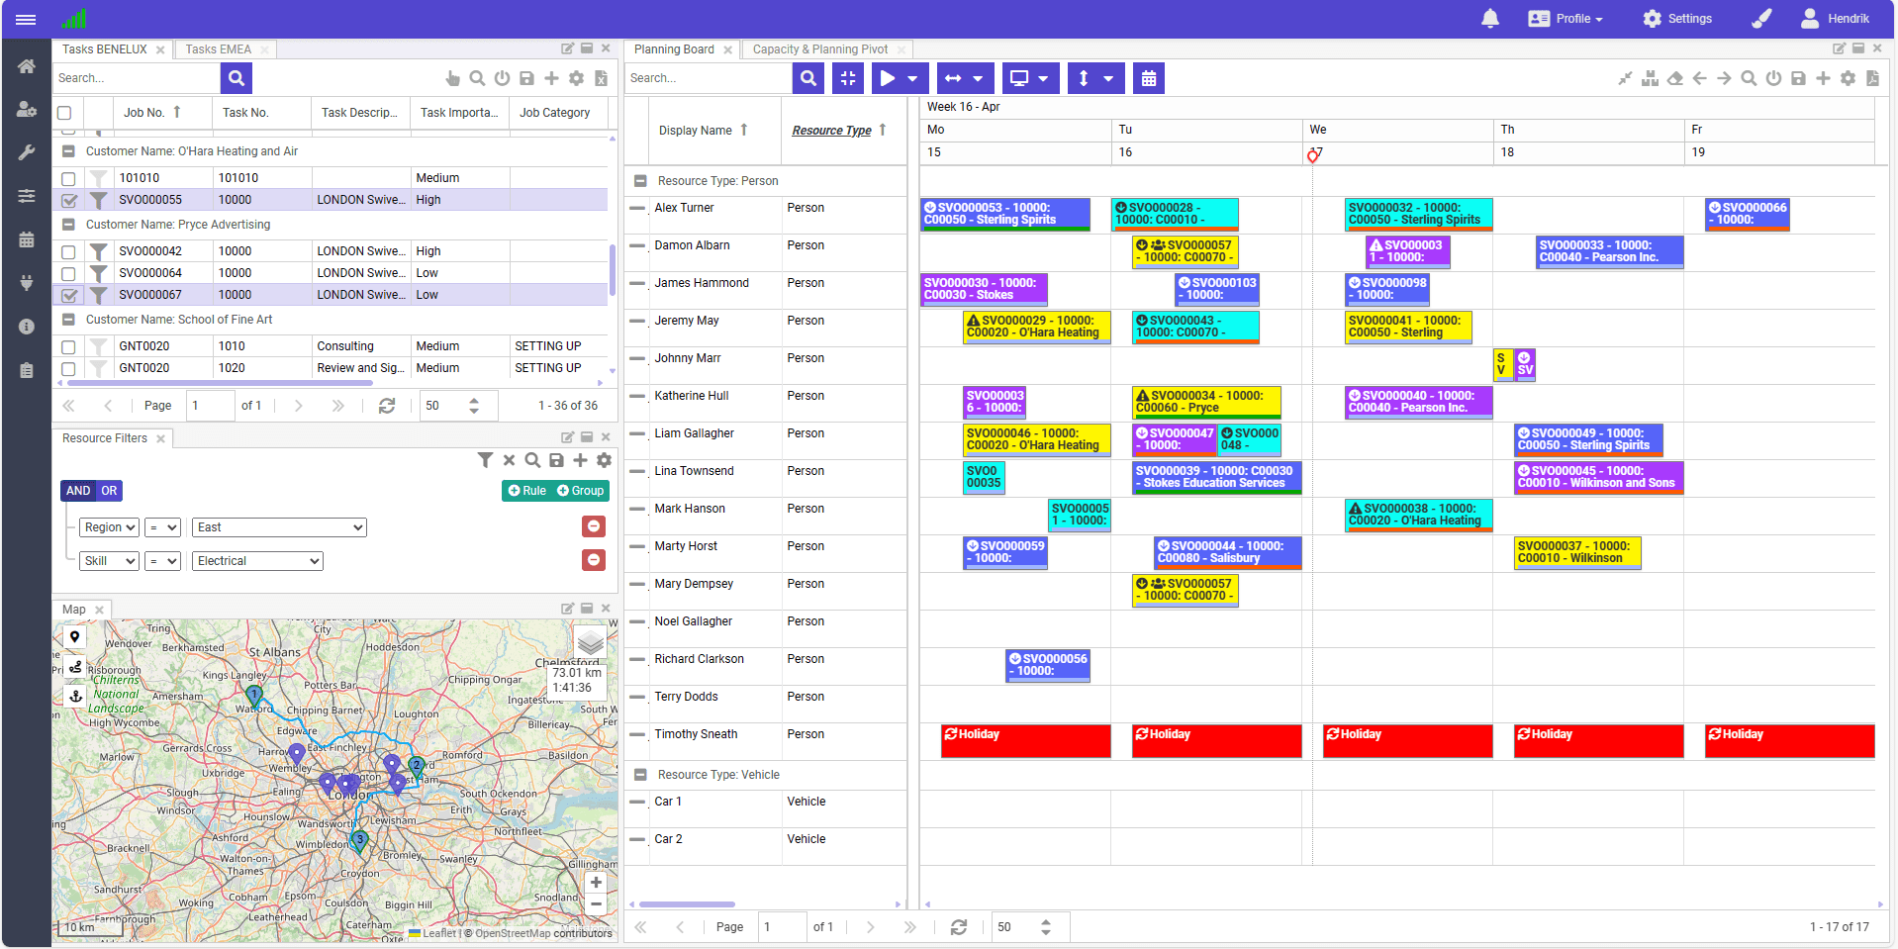Uncheck the SVO000055 task row checkbox
The height and width of the screenshot is (949, 1898).
click(67, 199)
